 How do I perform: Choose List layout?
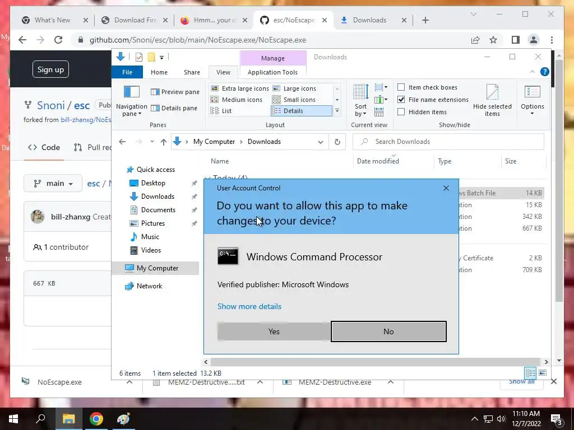[x=221, y=111]
